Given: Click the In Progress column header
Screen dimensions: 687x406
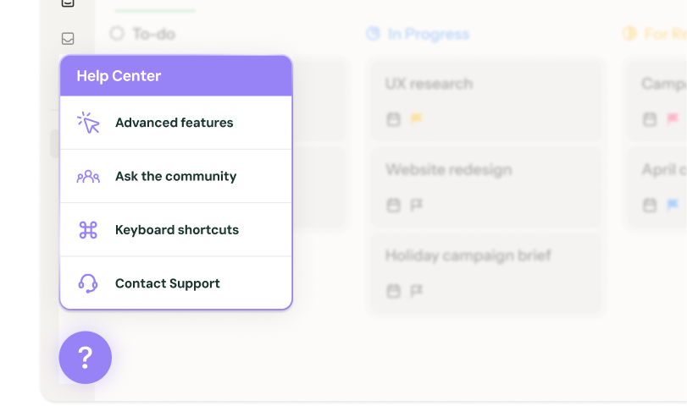Looking at the screenshot, I should (428, 34).
